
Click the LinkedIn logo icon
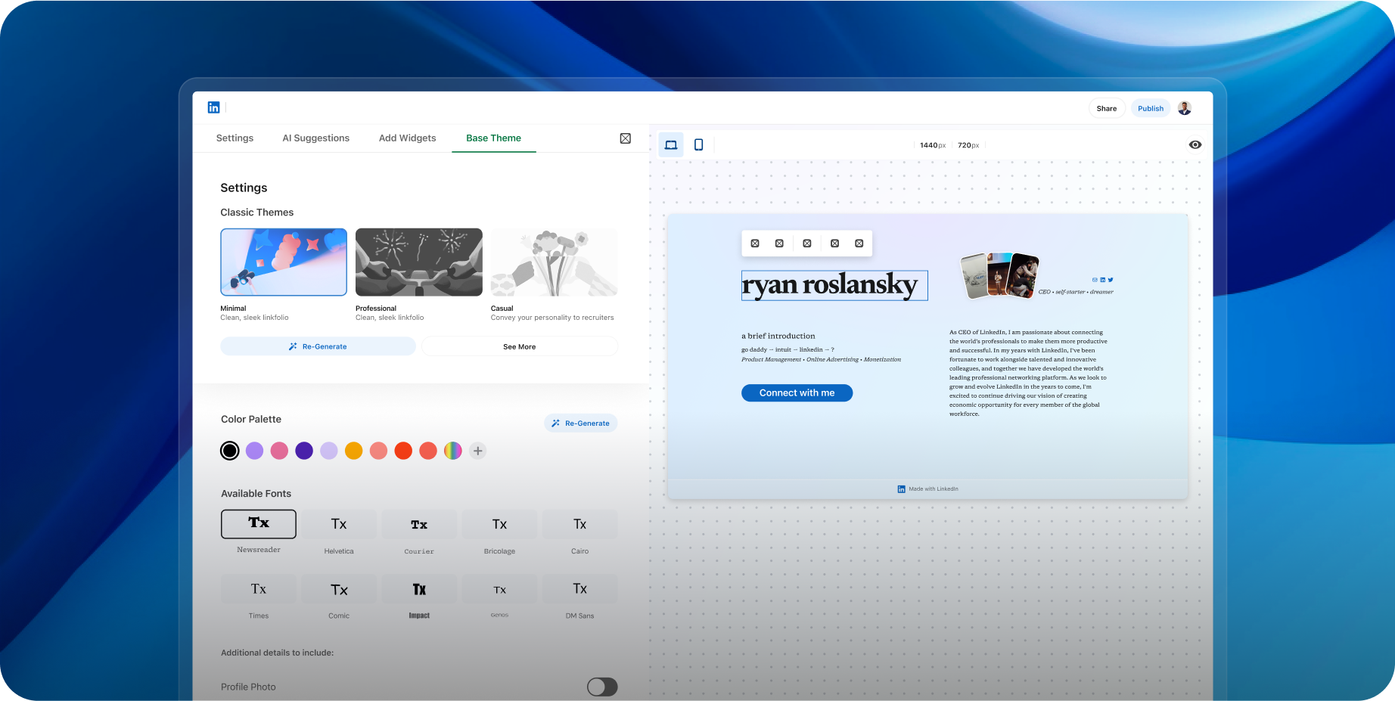[x=213, y=107]
